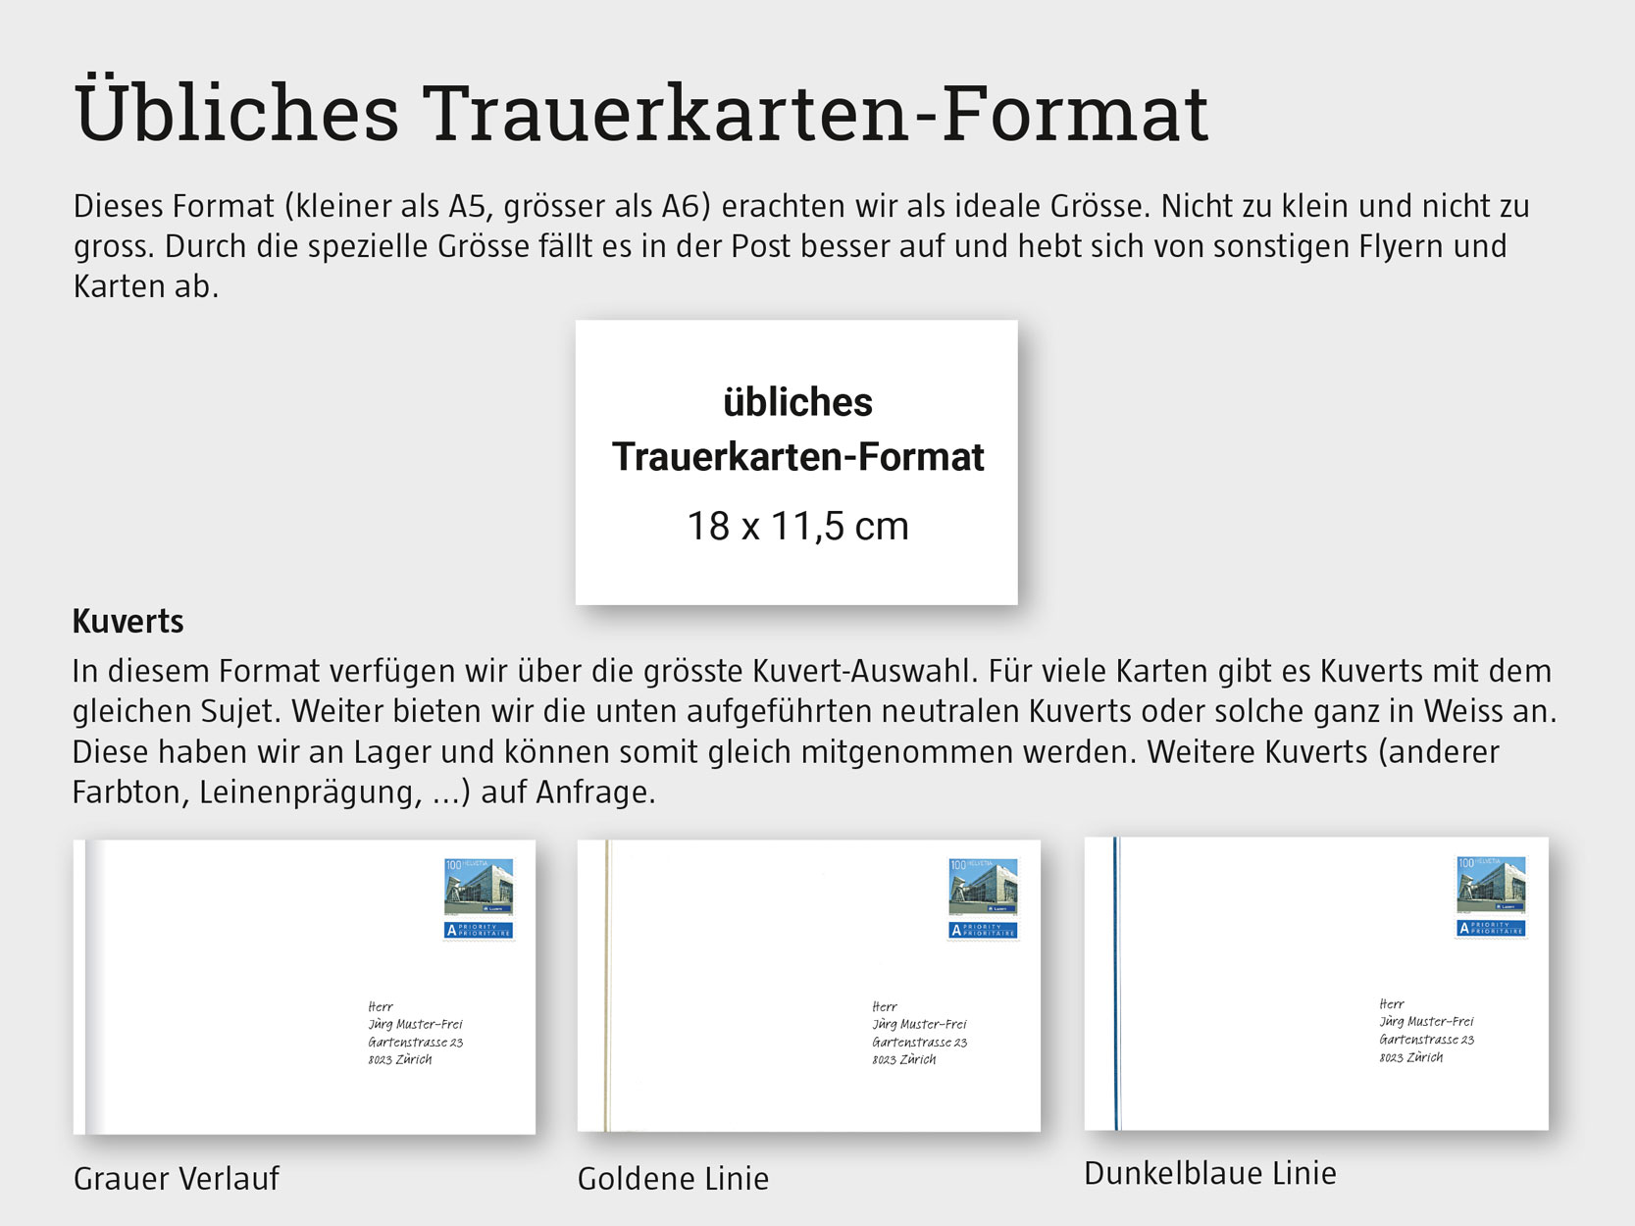
Task: Open the "Grauer Verlauf" caption
Action: 177,1178
